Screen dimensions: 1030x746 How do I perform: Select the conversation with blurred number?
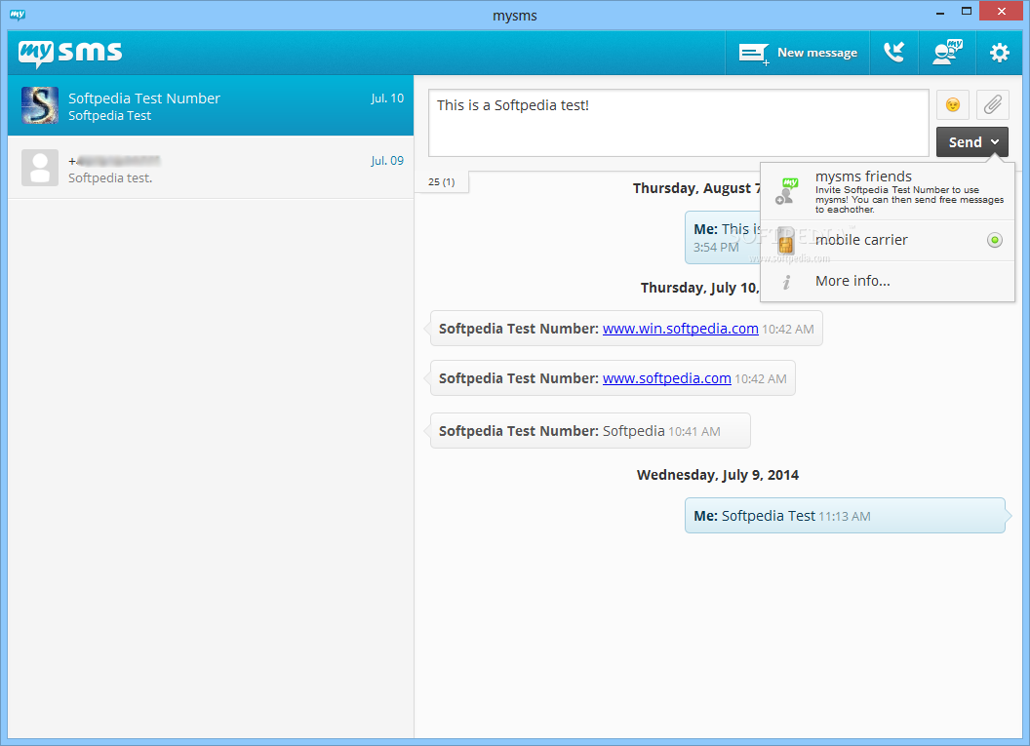click(211, 168)
